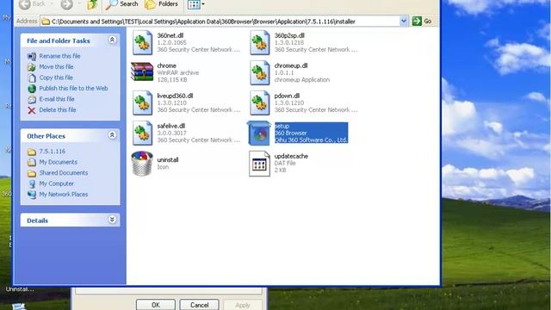The height and width of the screenshot is (310, 551).
Task: Click E-mail this file
Action: click(x=57, y=99)
